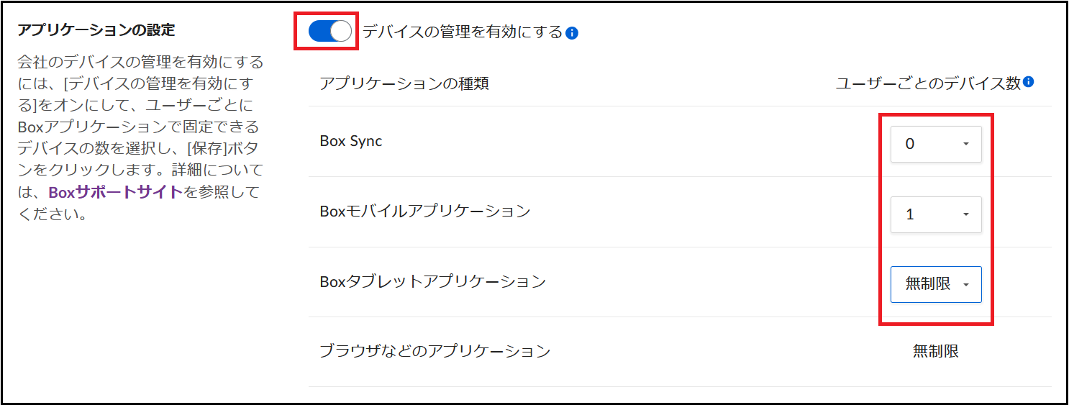This screenshot has height=405, width=1069.
Task: Open the Box Sync device count dropdown
Action: click(936, 144)
